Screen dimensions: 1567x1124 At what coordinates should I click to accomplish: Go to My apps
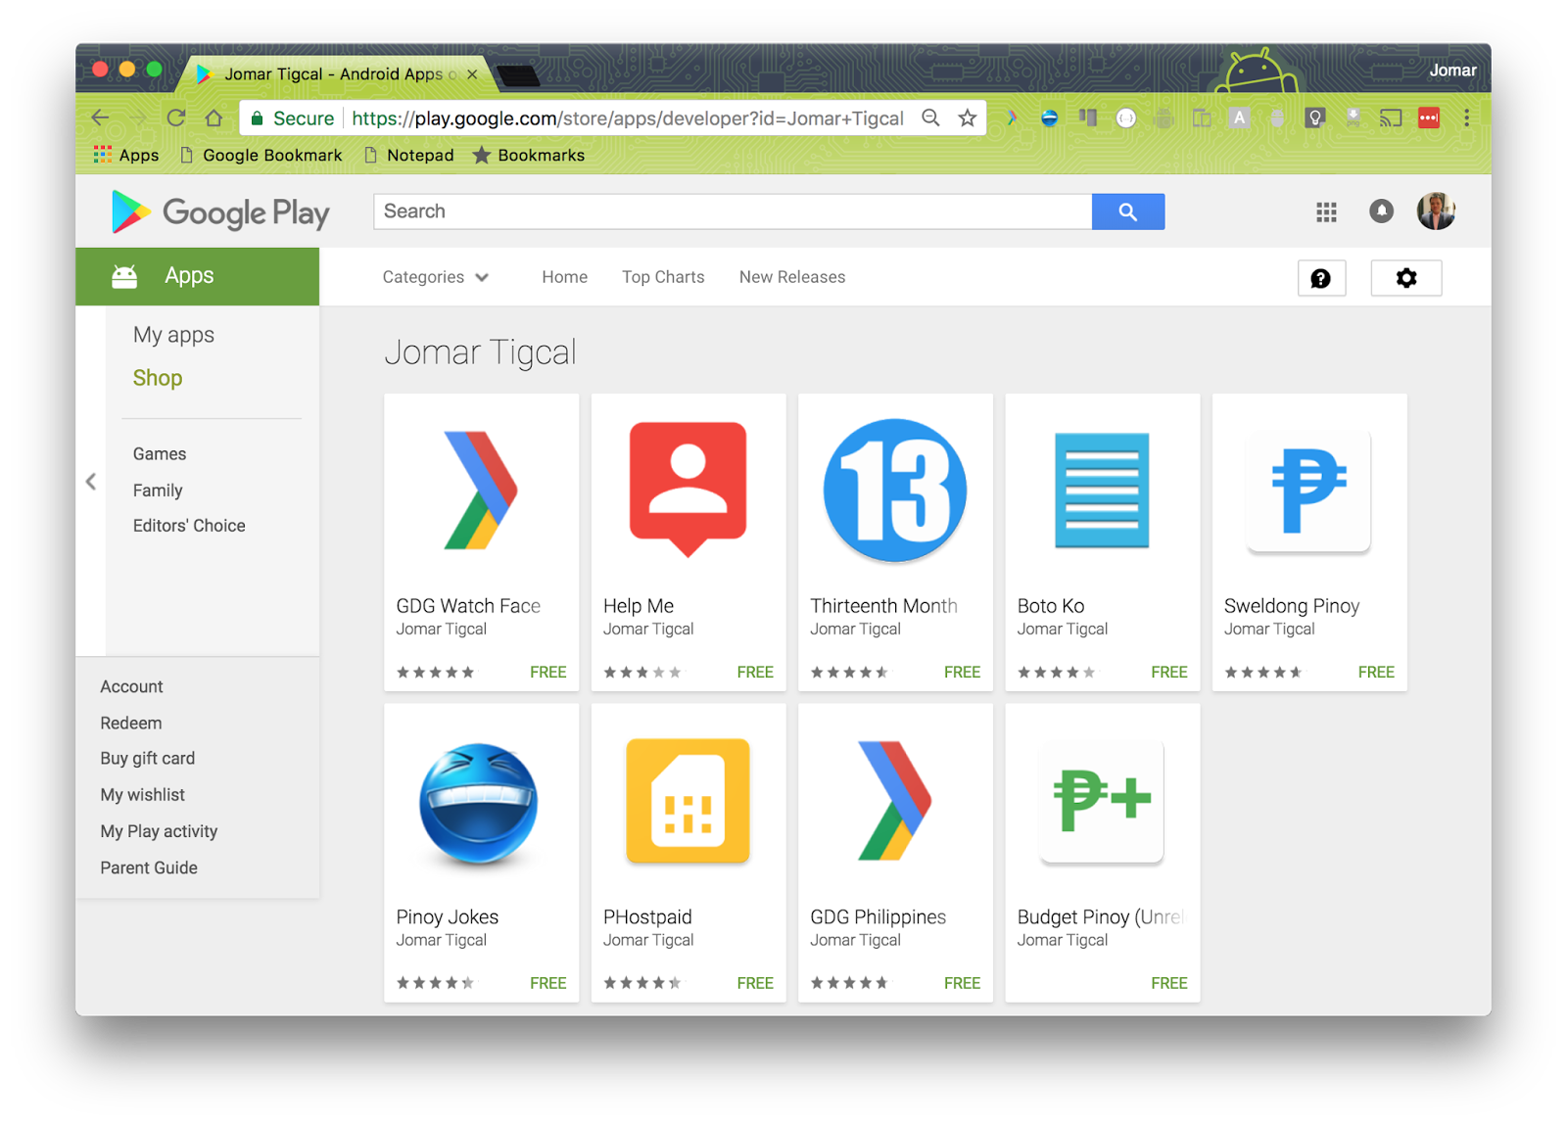point(173,335)
